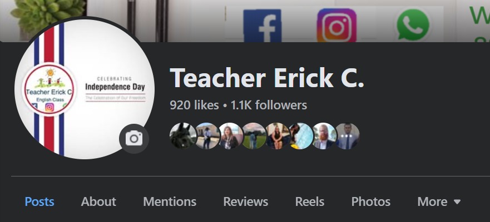Viewport: 490px width, 222px height.
Task: Open the third follower avatar, woman in blazer
Action: (x=231, y=136)
